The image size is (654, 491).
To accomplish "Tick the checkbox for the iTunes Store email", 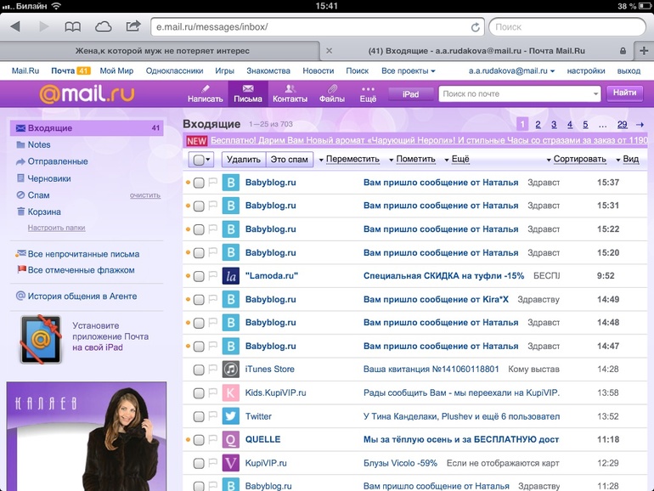I will pos(199,370).
